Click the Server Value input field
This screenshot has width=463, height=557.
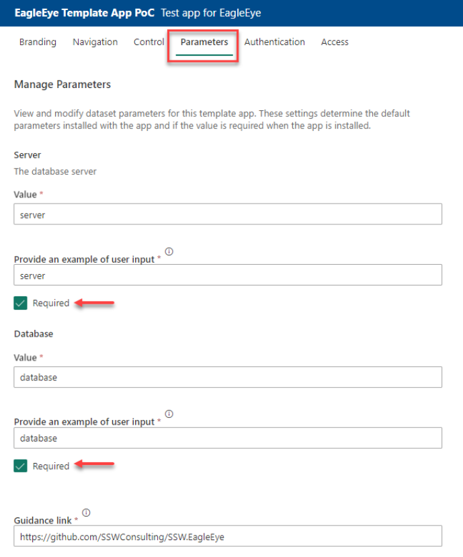pos(228,214)
